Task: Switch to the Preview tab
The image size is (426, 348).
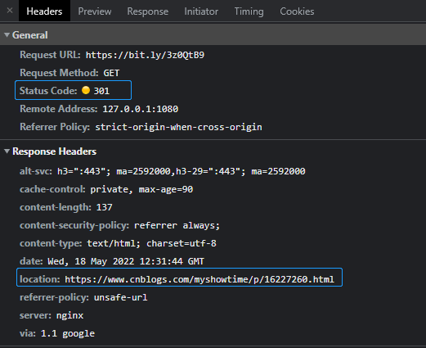Action: (95, 11)
